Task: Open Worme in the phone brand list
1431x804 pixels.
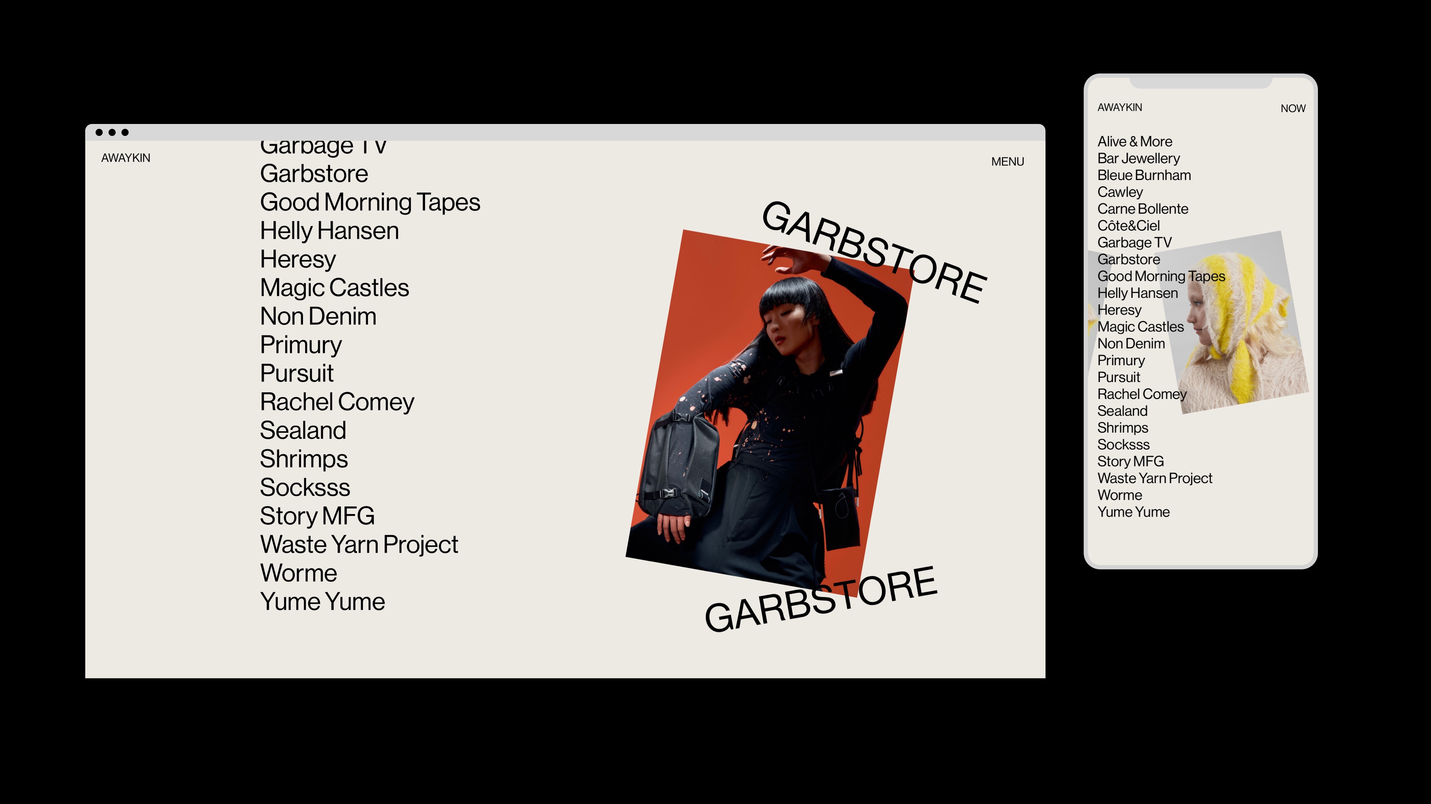Action: click(x=1119, y=496)
